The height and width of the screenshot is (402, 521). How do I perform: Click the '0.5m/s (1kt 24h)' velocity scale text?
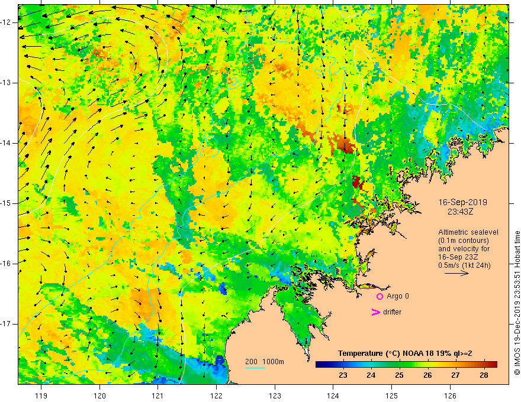click(464, 265)
